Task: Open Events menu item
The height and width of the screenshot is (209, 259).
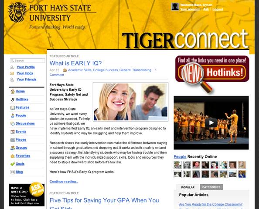Action: click(x=21, y=132)
